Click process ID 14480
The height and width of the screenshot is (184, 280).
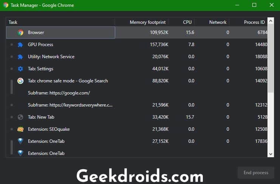point(261,45)
